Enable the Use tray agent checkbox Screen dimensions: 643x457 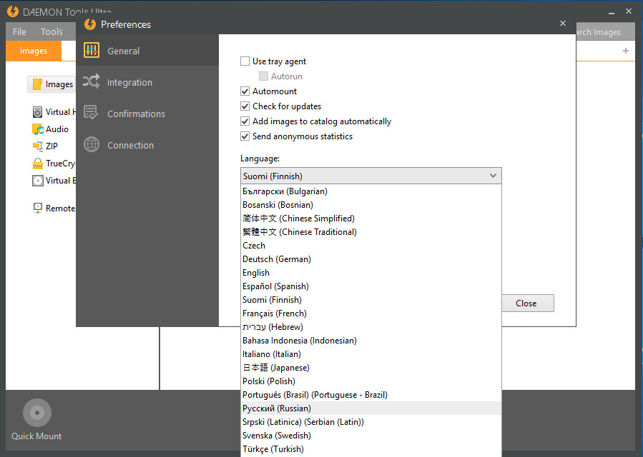click(x=245, y=61)
